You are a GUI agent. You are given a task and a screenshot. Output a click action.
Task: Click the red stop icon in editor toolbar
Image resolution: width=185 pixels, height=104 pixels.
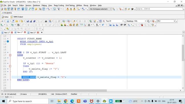142,25
